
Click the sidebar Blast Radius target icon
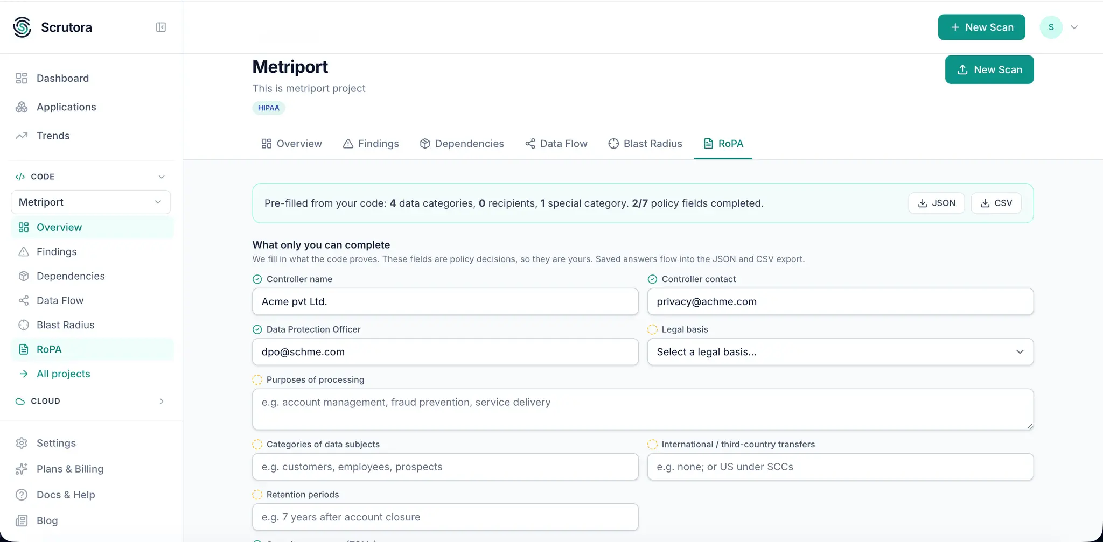tap(24, 325)
